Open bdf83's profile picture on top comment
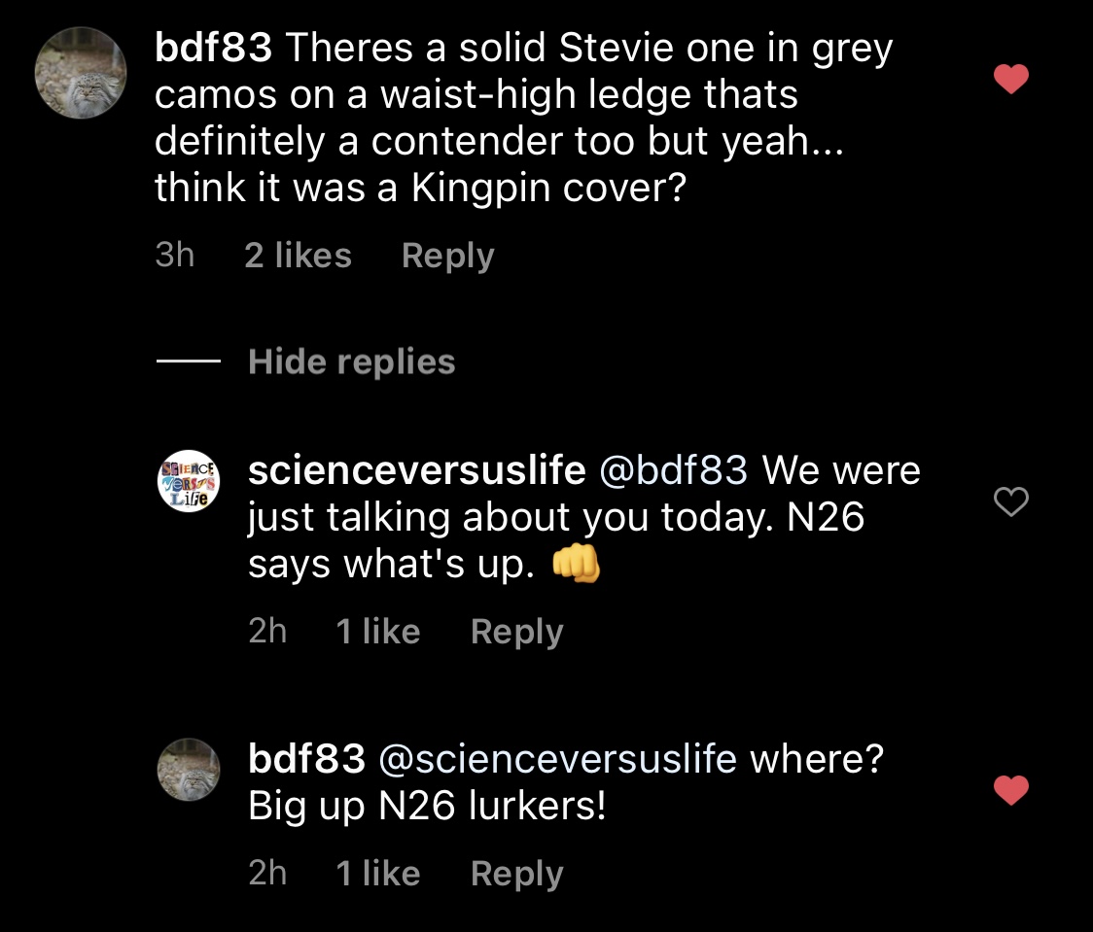This screenshot has height=932, width=1093. tap(81, 74)
